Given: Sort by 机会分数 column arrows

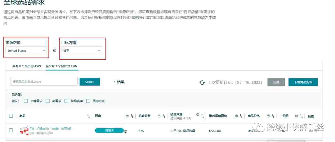Looking at the screenshot, I should click(x=164, y=116).
